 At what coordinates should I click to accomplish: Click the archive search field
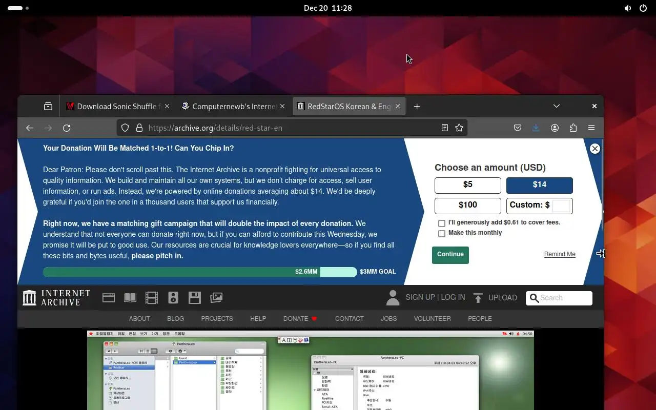pyautogui.click(x=559, y=298)
